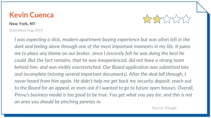Click the first filled gold star
211x118 pixels.
coord(147,20)
